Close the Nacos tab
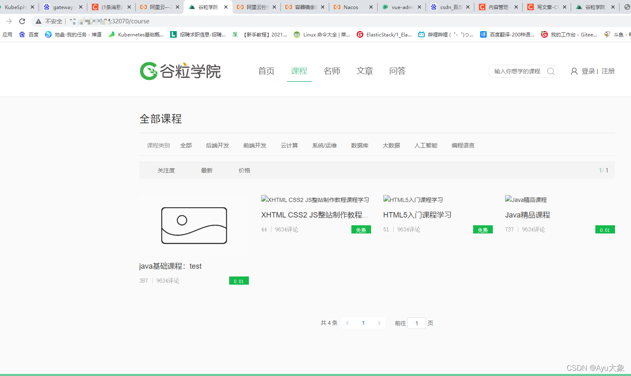Image resolution: width=631 pixels, height=376 pixels. tap(371, 7)
